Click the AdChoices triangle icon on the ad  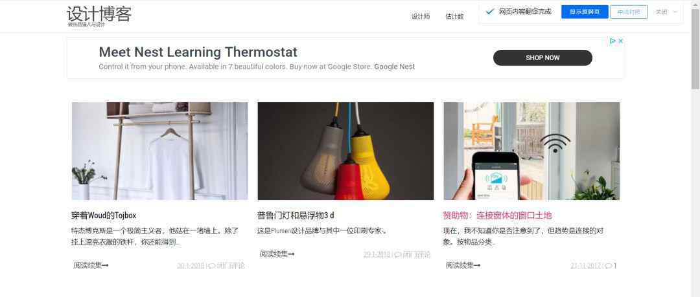[x=613, y=41]
